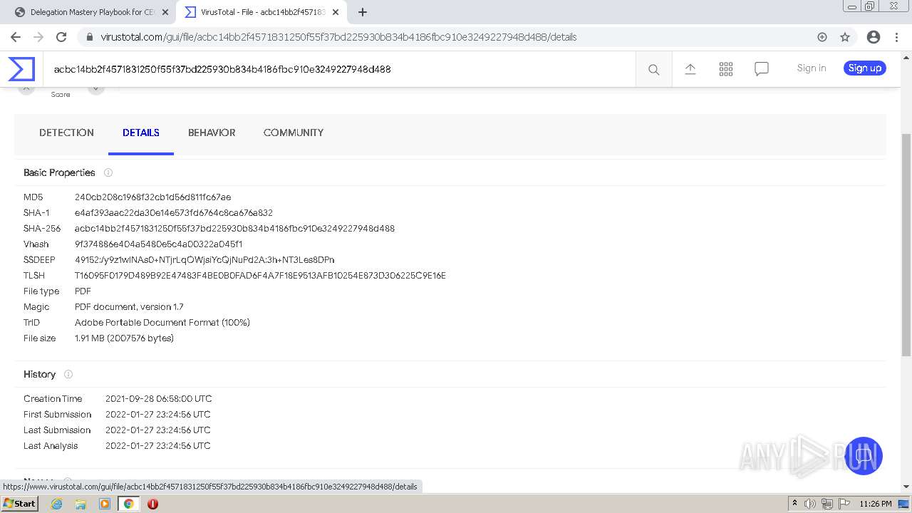The image size is (912, 513).
Task: Close the VirusTotal tab
Action: pos(336,12)
